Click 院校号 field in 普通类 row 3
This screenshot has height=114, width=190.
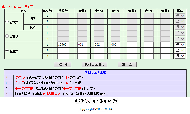(x=63, y=56)
